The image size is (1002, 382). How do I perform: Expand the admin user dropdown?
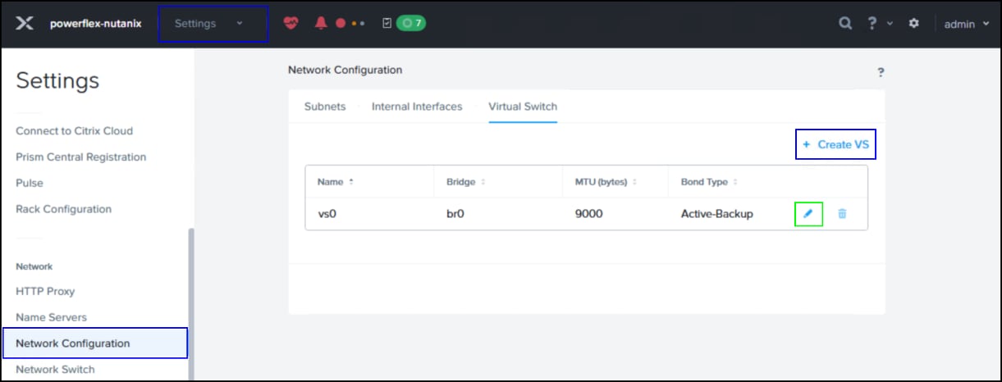pos(967,24)
